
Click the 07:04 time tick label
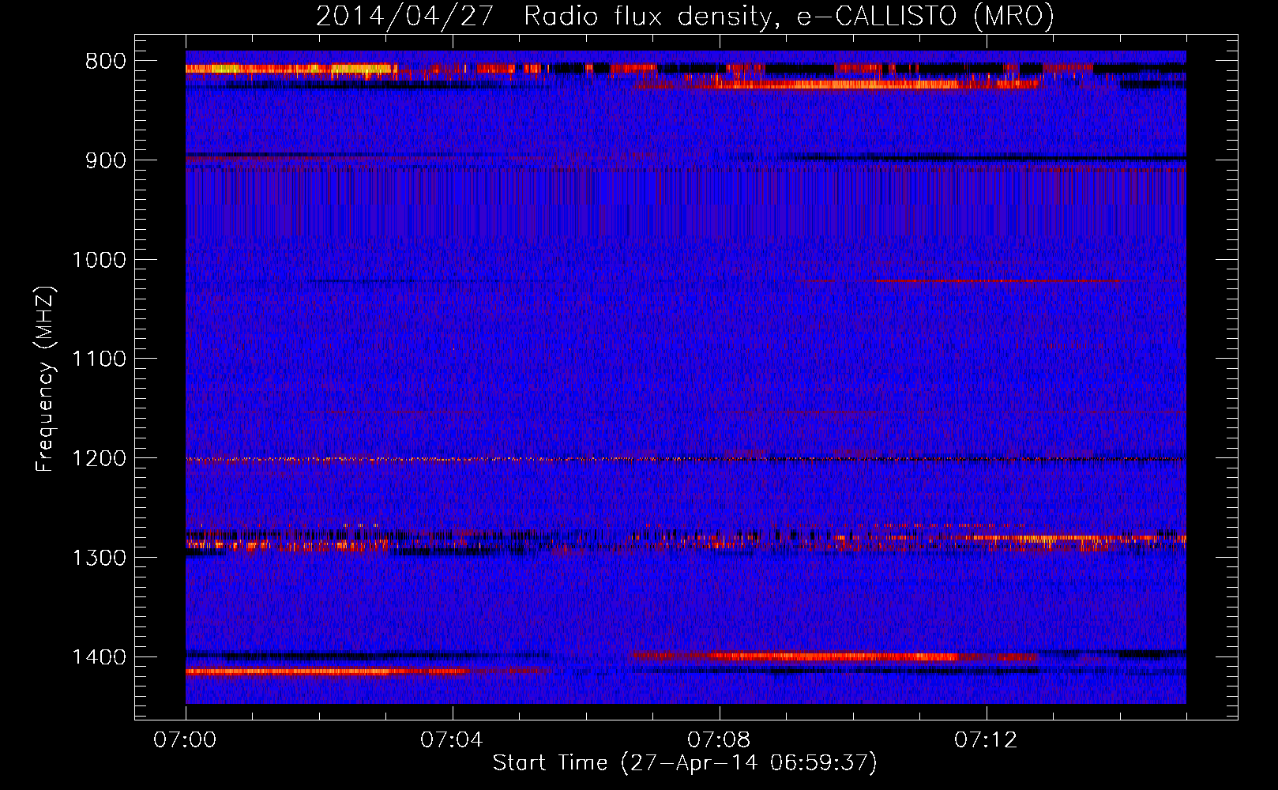pos(452,740)
